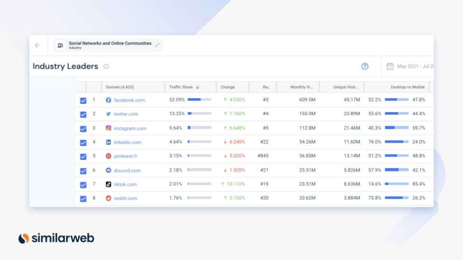Click reddit.com mobile share 26.2%

[x=419, y=198]
